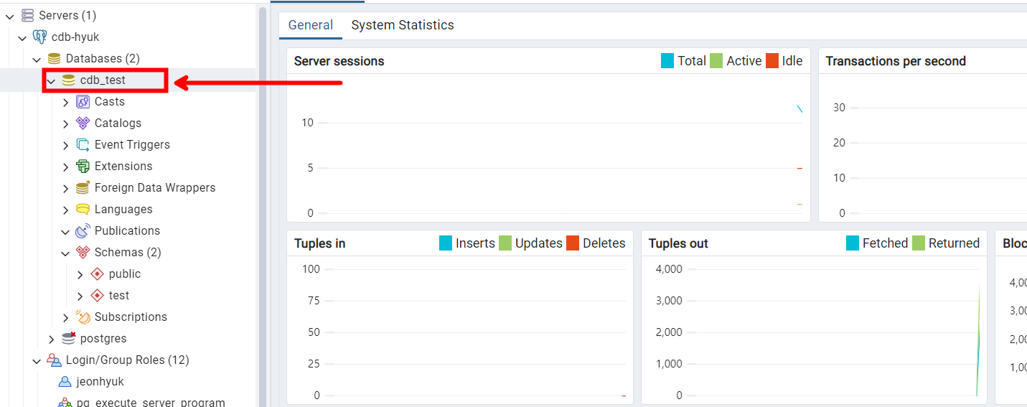
Task: Collapse the cdb_test database node
Action: [51, 80]
